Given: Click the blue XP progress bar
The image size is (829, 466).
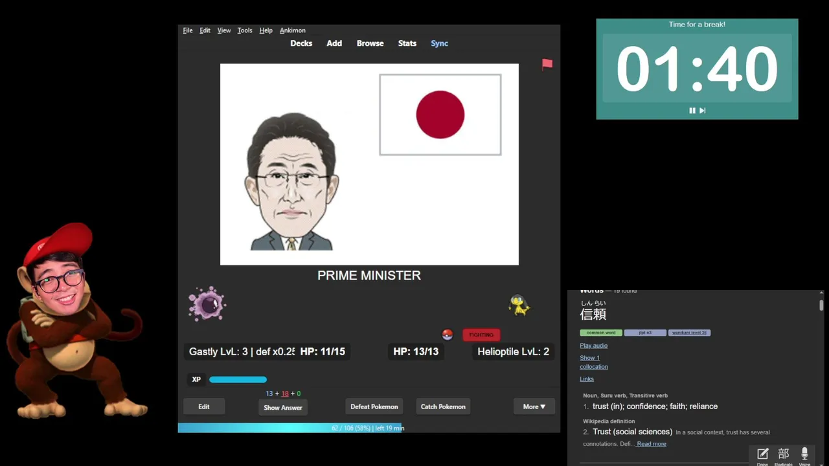Looking at the screenshot, I should [238, 379].
